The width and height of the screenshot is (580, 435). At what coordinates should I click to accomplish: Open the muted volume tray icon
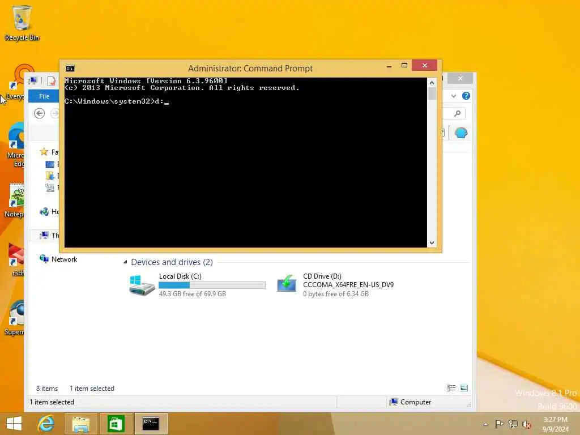[x=526, y=424]
